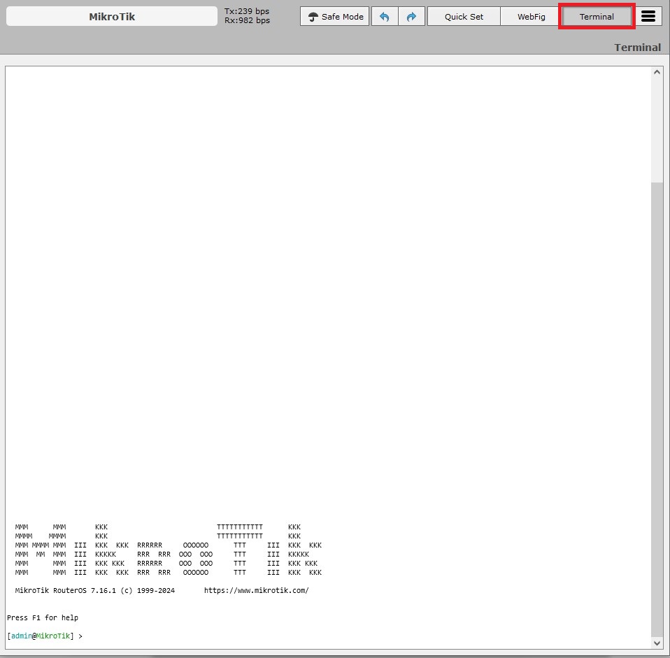Click the redo arrow icon
670x658 pixels.
tap(411, 17)
